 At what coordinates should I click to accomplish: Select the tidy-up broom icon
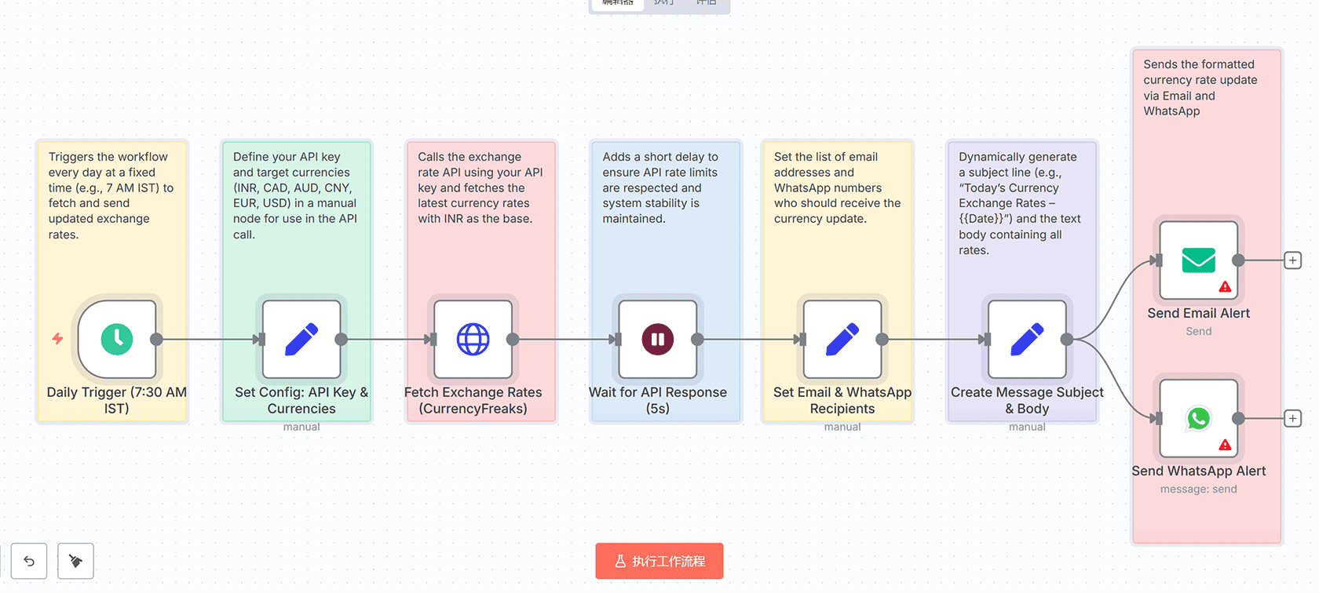tap(75, 561)
